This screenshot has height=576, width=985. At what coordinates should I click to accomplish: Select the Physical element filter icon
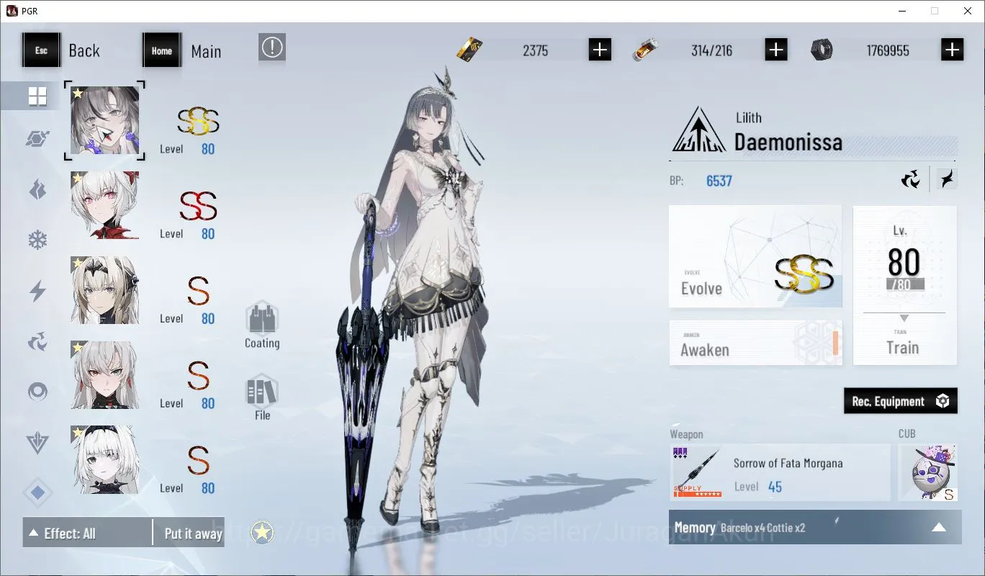click(x=37, y=139)
